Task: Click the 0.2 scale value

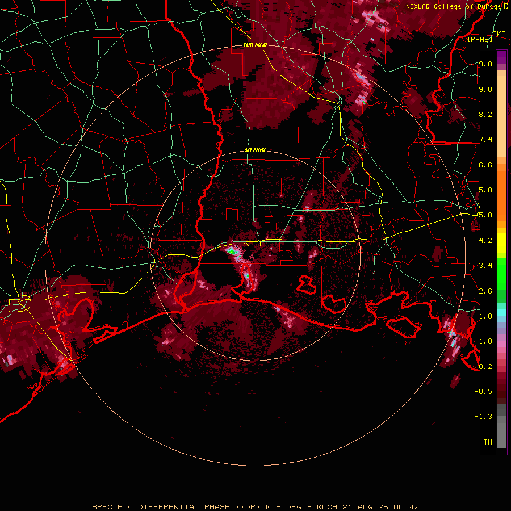Action: pyautogui.click(x=485, y=367)
